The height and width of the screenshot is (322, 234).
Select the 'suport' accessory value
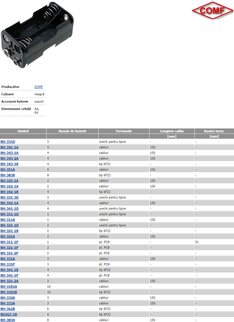coord(39,101)
